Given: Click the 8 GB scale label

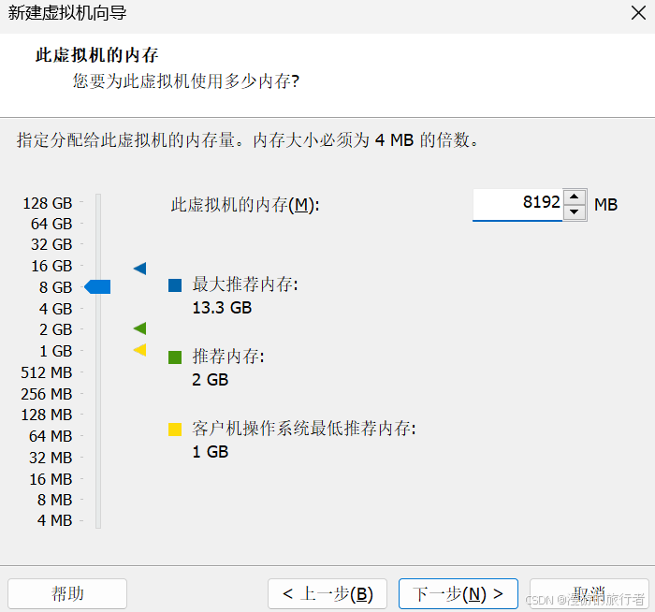Looking at the screenshot, I should tap(55, 287).
